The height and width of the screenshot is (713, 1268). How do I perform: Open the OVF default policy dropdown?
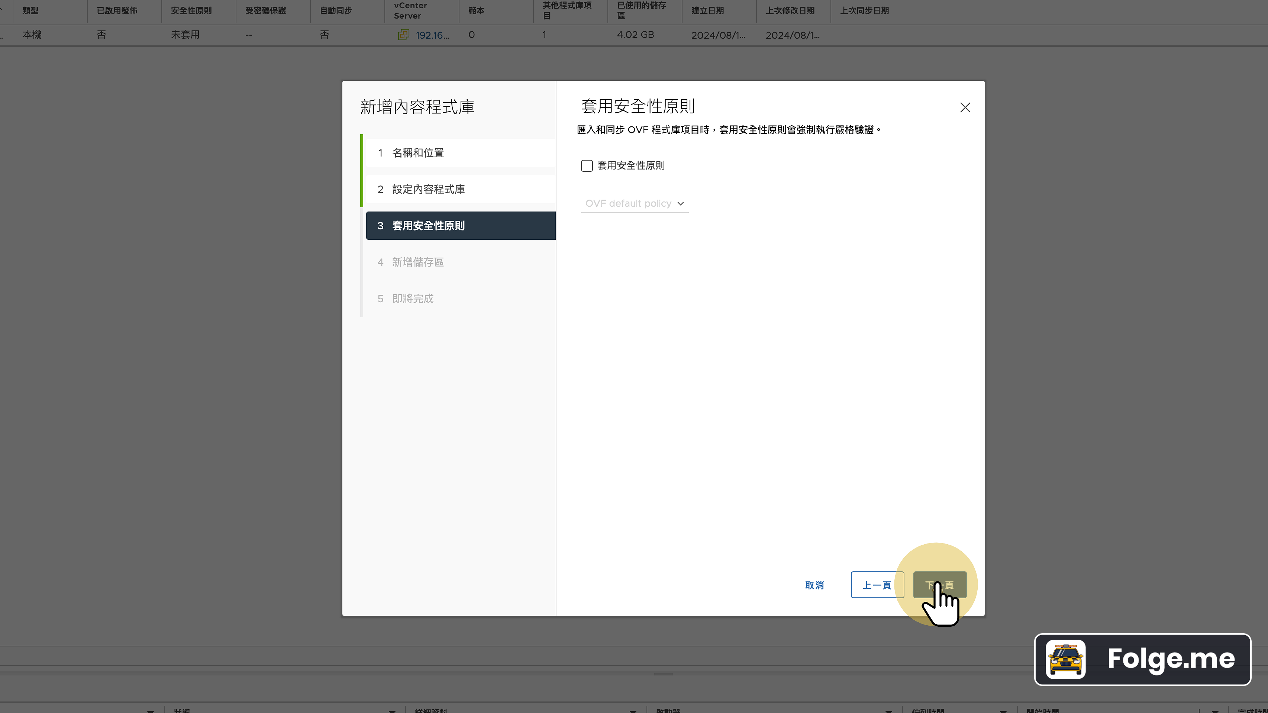[x=628, y=203]
